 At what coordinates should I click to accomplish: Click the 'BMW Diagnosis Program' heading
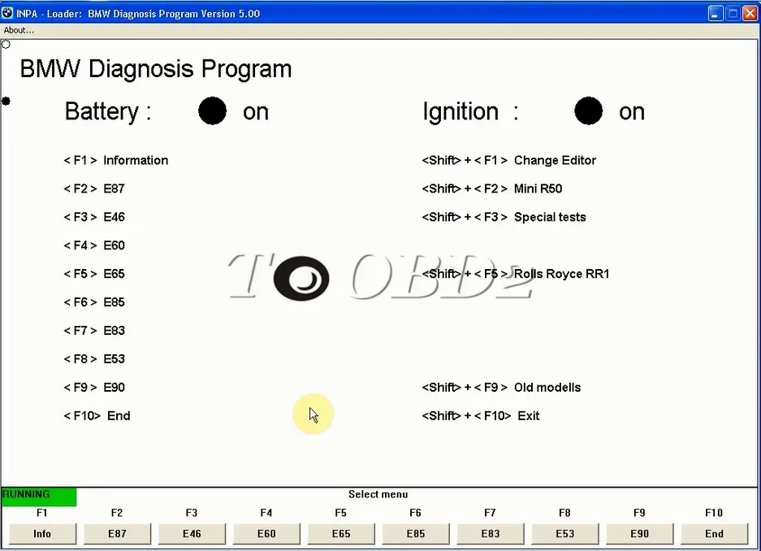coord(156,69)
